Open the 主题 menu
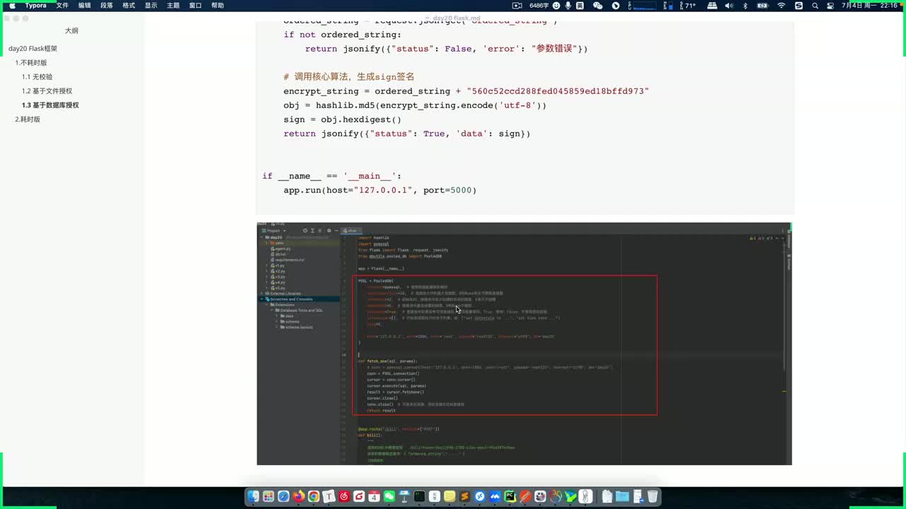 173,6
